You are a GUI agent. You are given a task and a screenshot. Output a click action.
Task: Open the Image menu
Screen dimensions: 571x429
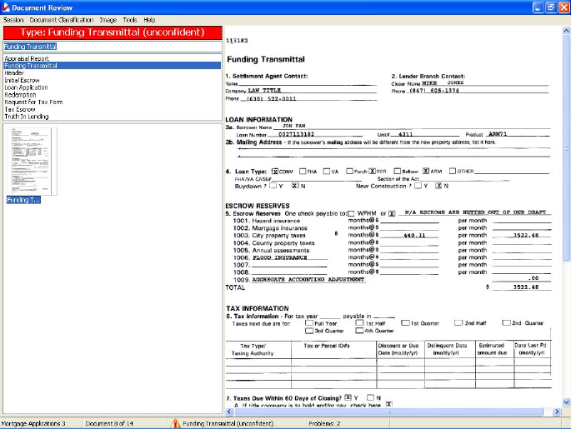108,19
